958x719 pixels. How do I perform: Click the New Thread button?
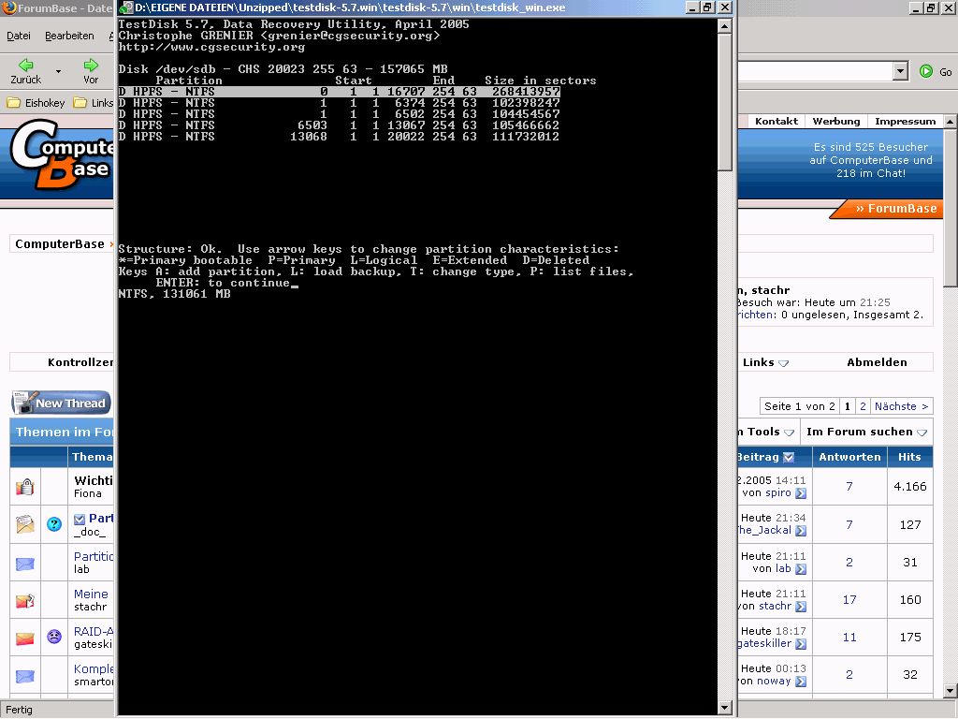pos(61,403)
